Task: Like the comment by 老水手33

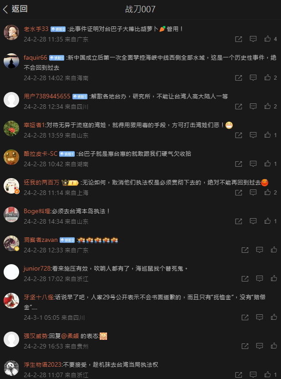Action: (x=267, y=39)
